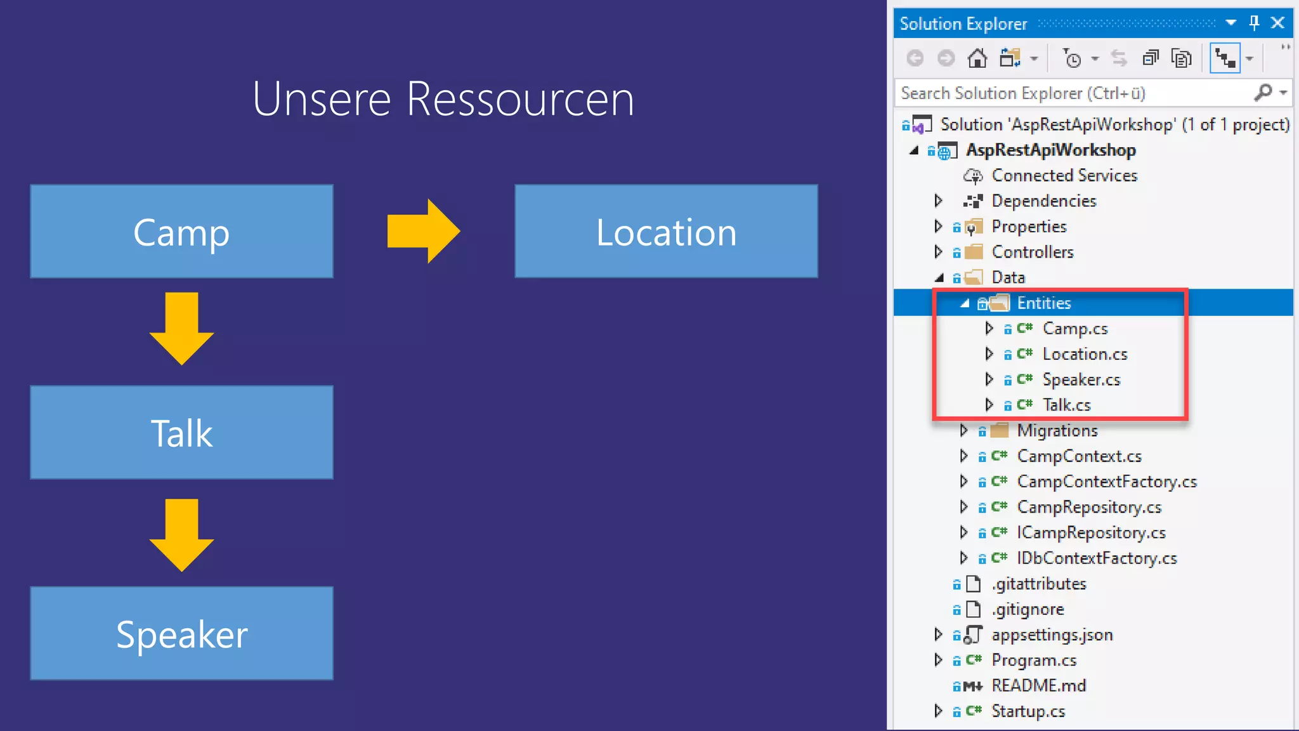Open the Solution Explorer window position dropdown
The width and height of the screenshot is (1299, 731).
1231,23
